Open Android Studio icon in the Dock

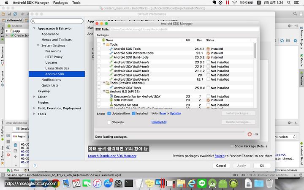[x=212, y=183]
